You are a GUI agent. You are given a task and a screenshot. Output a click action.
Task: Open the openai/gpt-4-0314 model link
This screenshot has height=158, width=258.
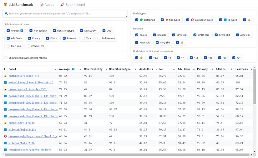click(x=21, y=123)
